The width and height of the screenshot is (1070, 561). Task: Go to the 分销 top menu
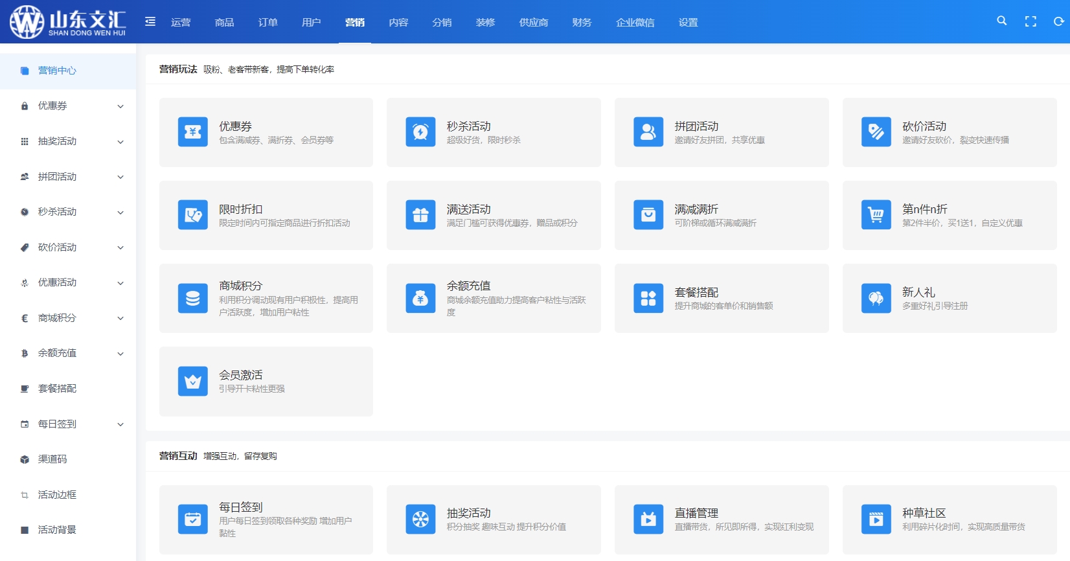click(x=442, y=22)
